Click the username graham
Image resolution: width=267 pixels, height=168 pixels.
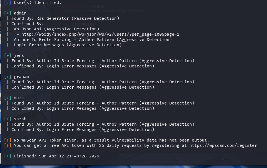coord(21,77)
